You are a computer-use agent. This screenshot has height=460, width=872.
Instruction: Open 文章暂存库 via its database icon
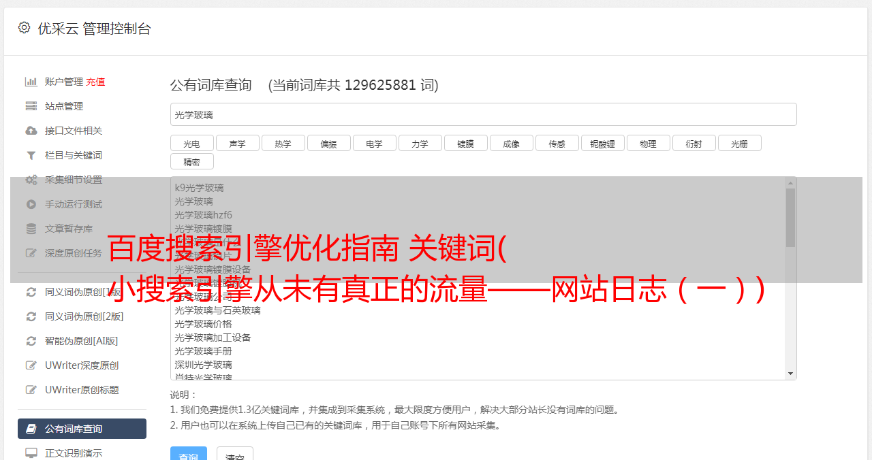point(31,229)
